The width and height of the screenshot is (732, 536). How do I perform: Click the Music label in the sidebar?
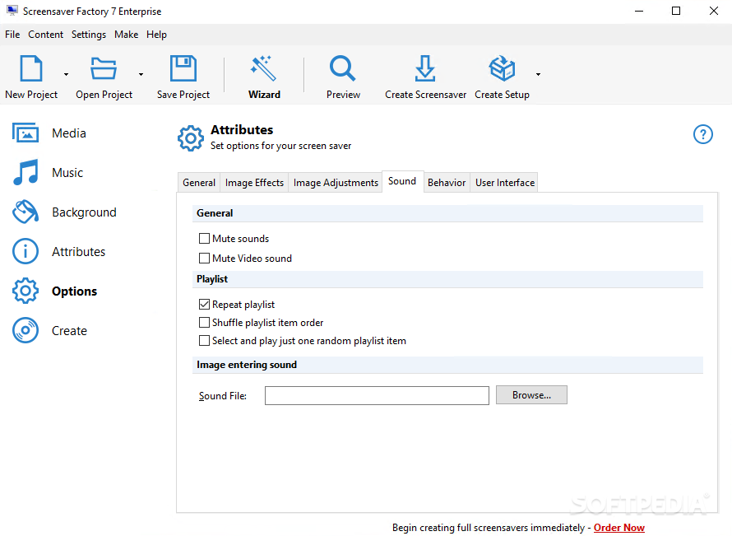coord(67,172)
